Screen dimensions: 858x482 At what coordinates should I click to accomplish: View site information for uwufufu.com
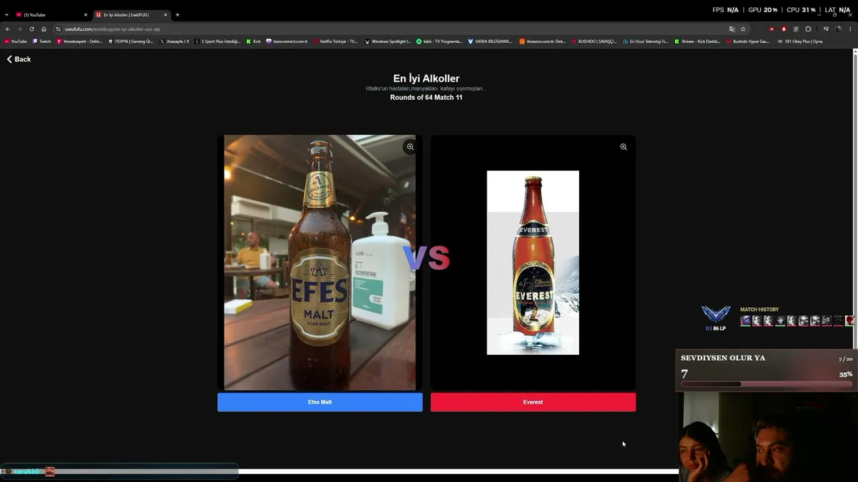tap(58, 29)
